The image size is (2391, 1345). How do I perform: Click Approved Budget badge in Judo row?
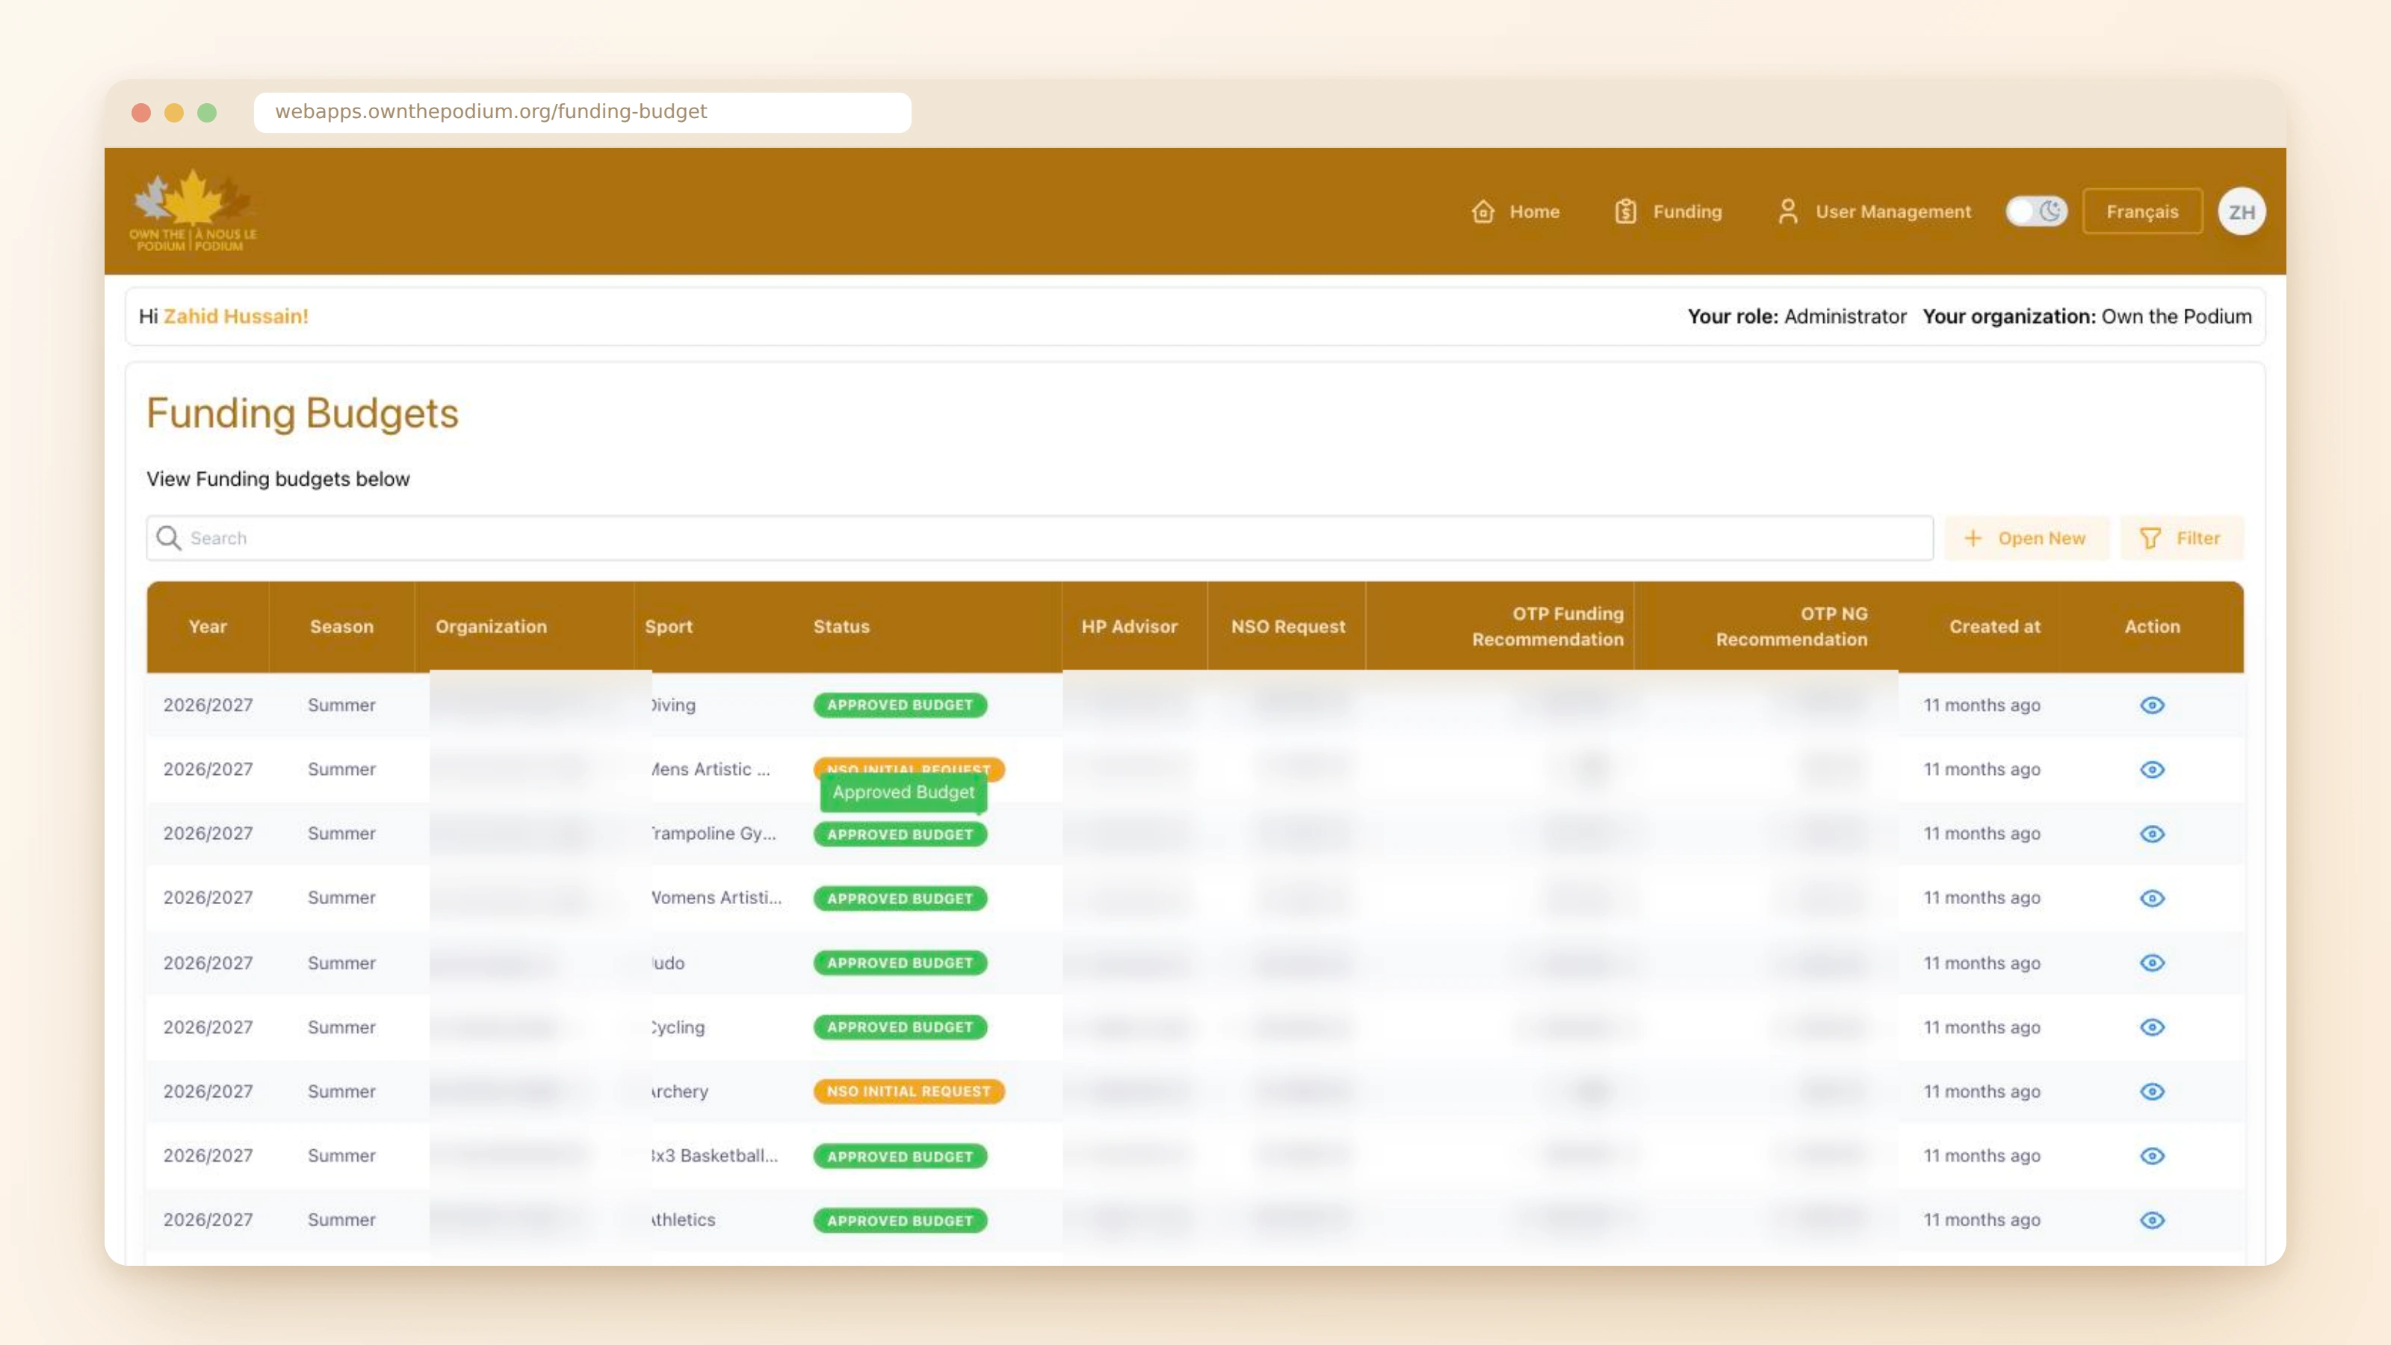click(900, 963)
